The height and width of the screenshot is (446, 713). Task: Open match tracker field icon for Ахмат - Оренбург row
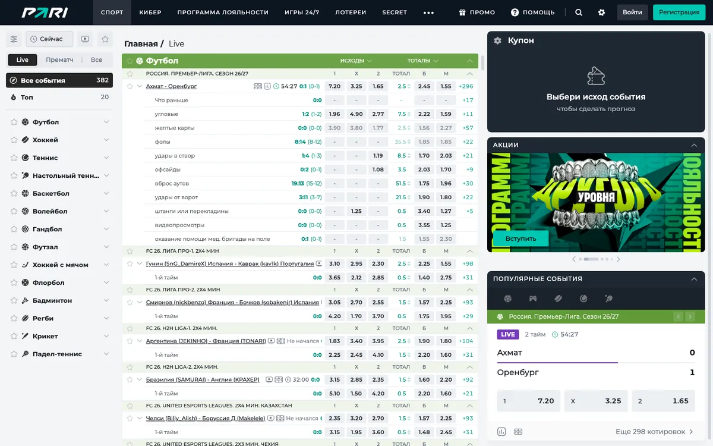(x=258, y=86)
